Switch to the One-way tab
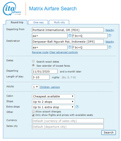The width and height of the screenshot is (121, 141). pos(38,22)
